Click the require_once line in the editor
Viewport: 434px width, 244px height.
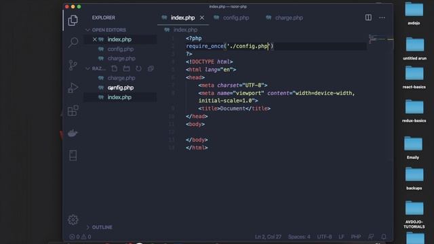pos(229,46)
